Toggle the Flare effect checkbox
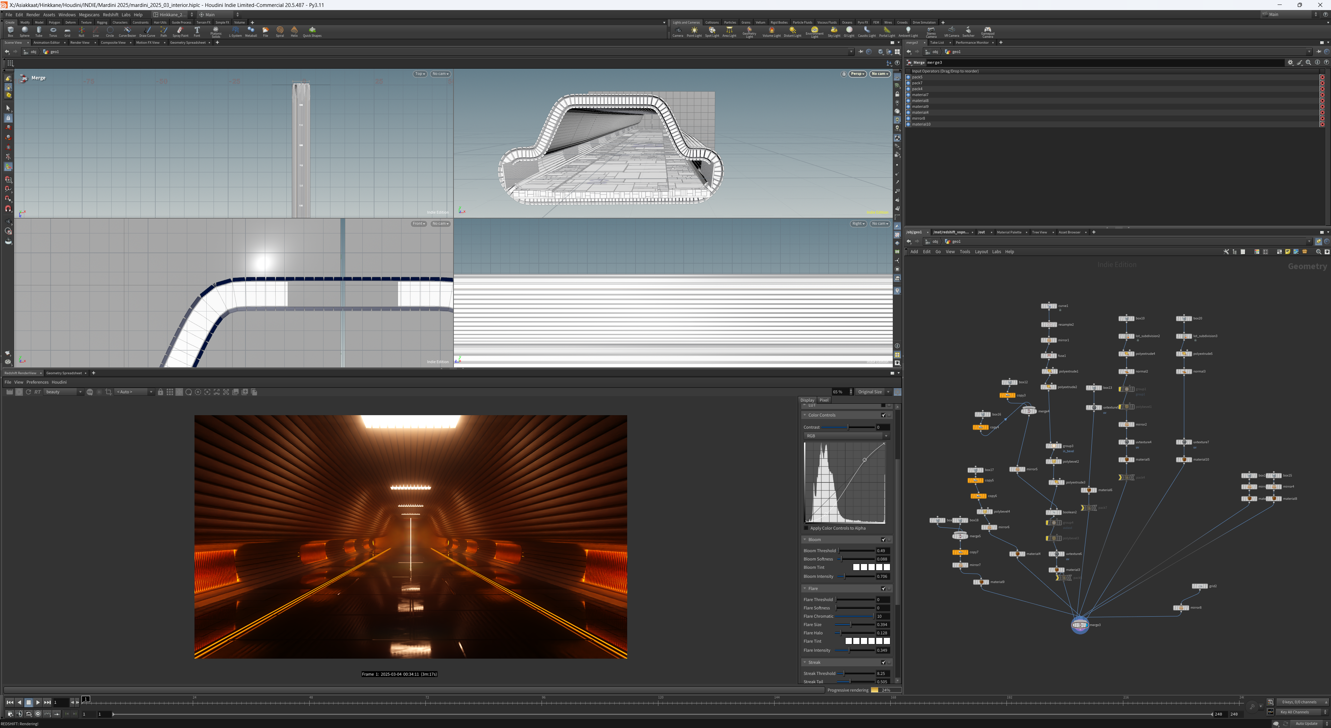 [x=883, y=588]
